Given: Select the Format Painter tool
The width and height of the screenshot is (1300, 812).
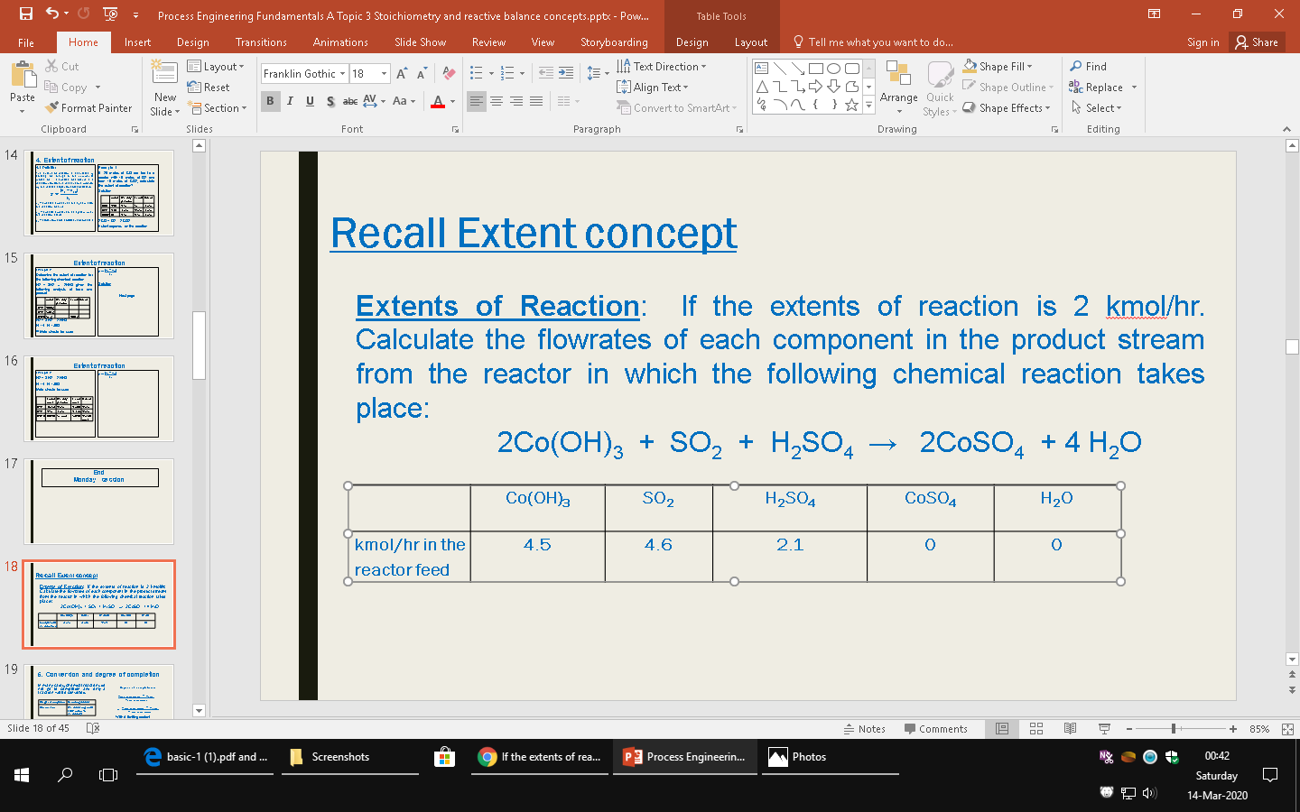Looking at the screenshot, I should pos(88,107).
